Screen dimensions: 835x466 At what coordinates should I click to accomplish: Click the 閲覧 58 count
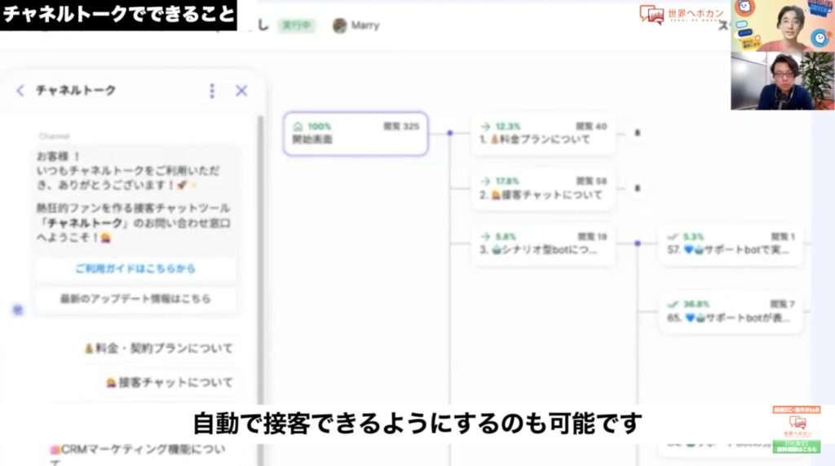(x=591, y=182)
